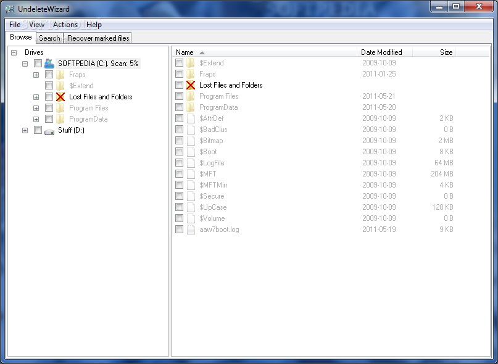The image size is (498, 364).
Task: Click the 204 MB size value
Action: pos(442,174)
